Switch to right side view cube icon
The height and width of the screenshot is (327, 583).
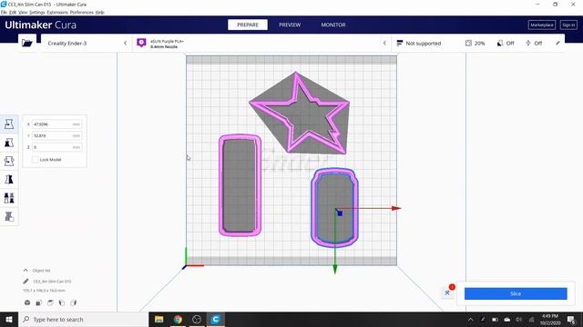[73, 302]
